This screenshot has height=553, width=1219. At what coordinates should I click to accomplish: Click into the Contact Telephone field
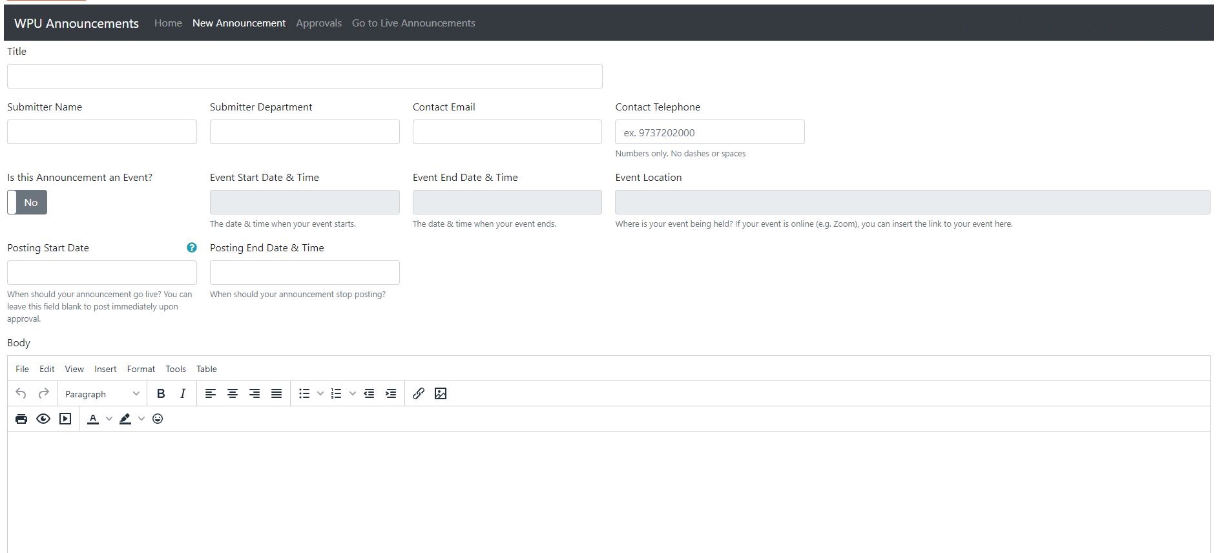pos(709,132)
